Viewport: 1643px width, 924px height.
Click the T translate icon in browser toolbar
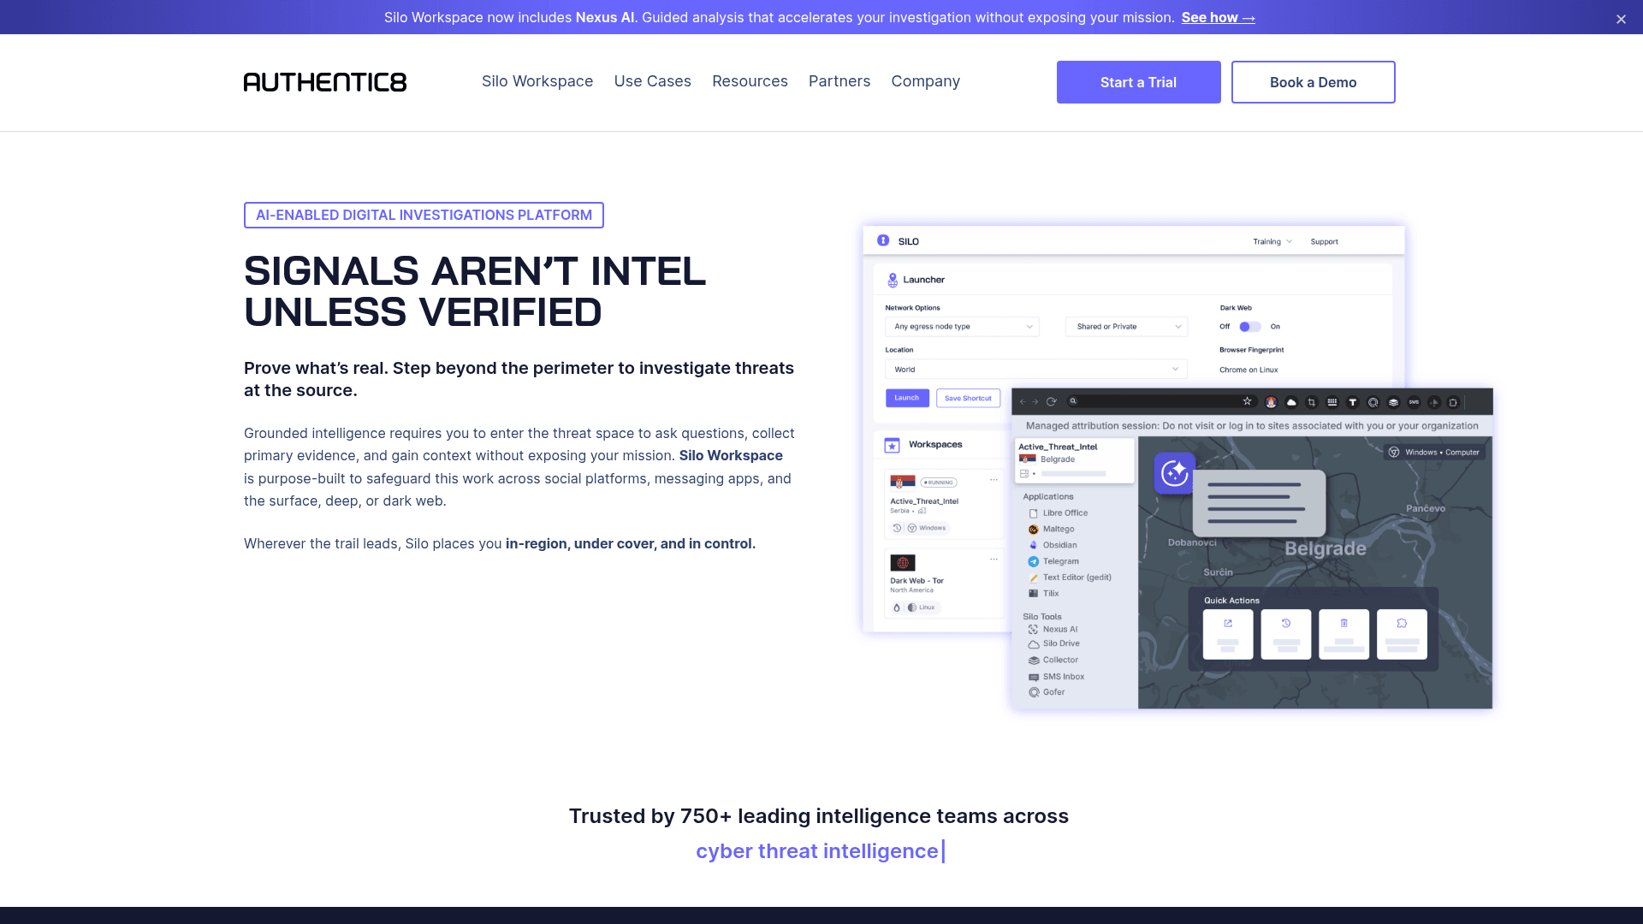coord(1353,402)
